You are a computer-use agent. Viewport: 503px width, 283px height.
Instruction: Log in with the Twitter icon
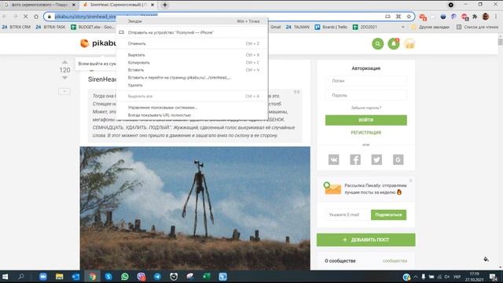tap(376, 160)
